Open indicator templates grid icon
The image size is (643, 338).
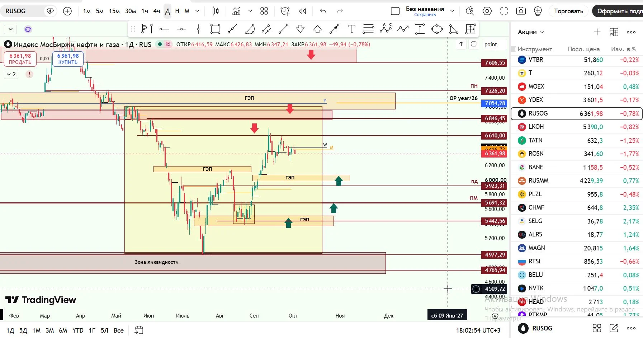pos(264,11)
